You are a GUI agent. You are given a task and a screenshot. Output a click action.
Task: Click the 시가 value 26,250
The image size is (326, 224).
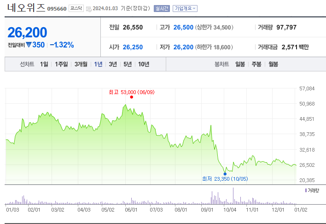(133, 47)
